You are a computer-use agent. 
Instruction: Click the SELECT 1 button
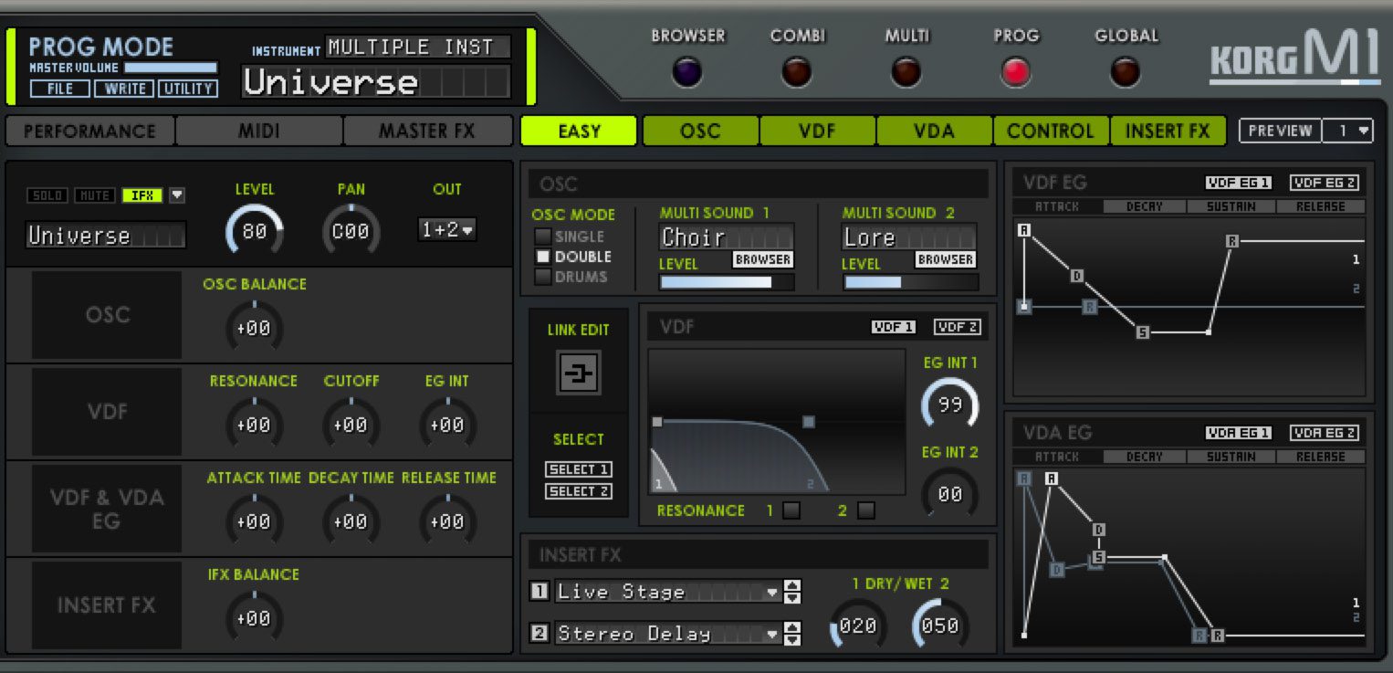(x=578, y=469)
